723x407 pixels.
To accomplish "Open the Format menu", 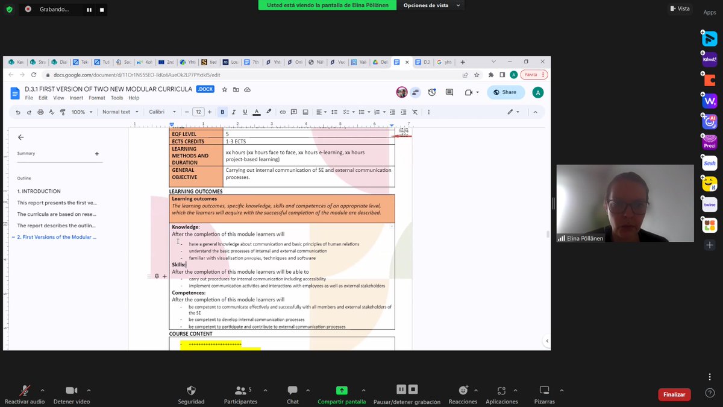I will point(97,98).
